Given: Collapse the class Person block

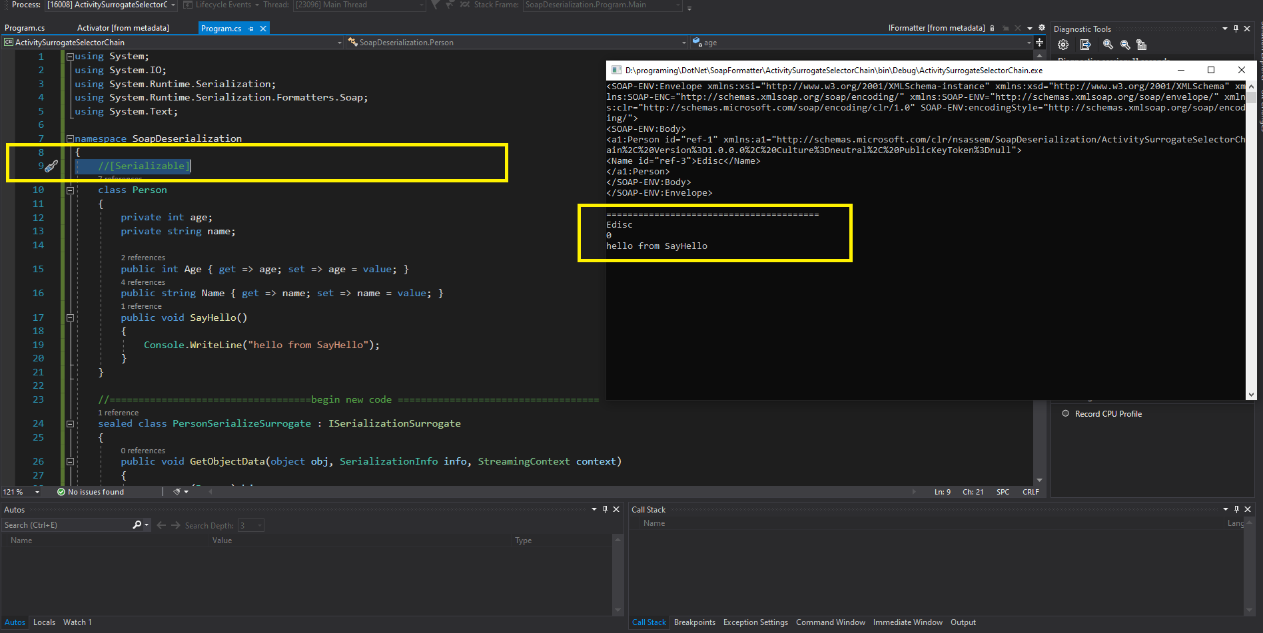Looking at the screenshot, I should click(x=70, y=190).
